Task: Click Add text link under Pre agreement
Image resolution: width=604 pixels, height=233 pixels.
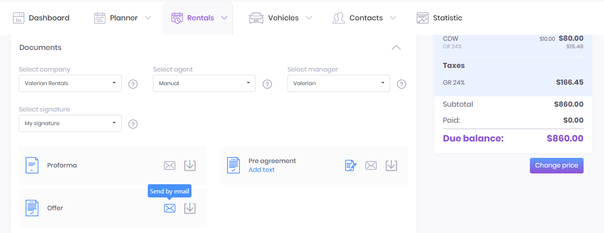Action: pos(262,170)
